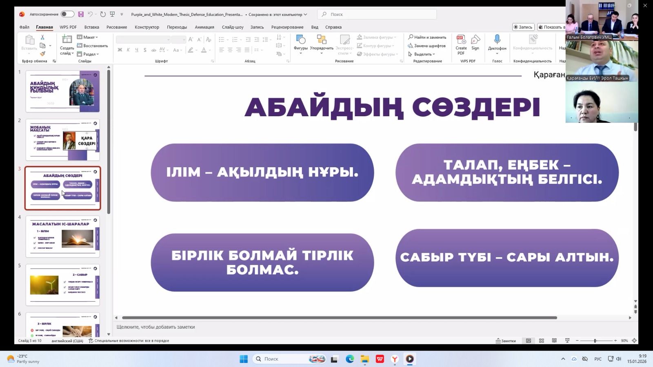Select slide 4 thumbnail Жасалатын іс-шаралар
653x367 pixels.
63,237
